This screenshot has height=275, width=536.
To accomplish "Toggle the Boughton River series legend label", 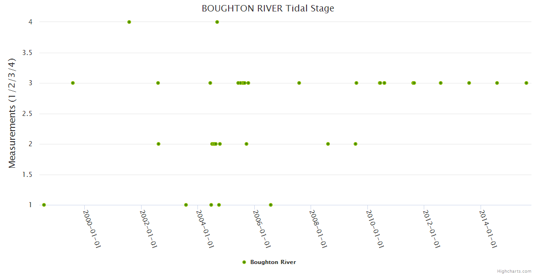I will 273,262.
